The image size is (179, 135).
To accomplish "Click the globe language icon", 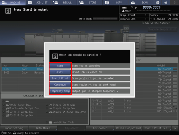I will click(158, 2).
